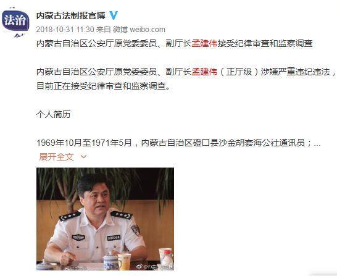Click the teacup at the photo's bottom
Screen dimensions: 337x276
click(110, 261)
